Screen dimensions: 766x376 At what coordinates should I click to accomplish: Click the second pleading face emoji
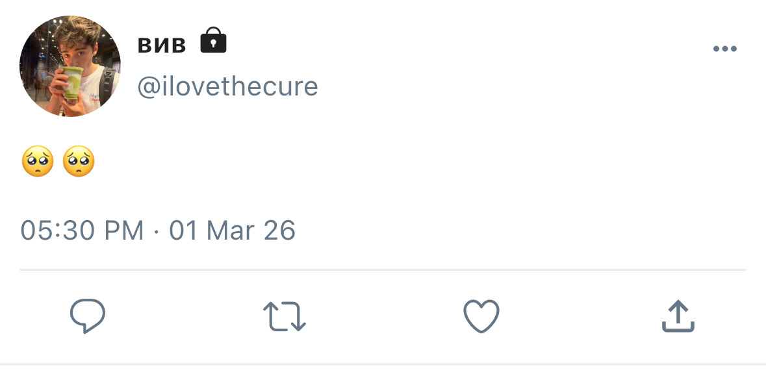[x=79, y=161]
